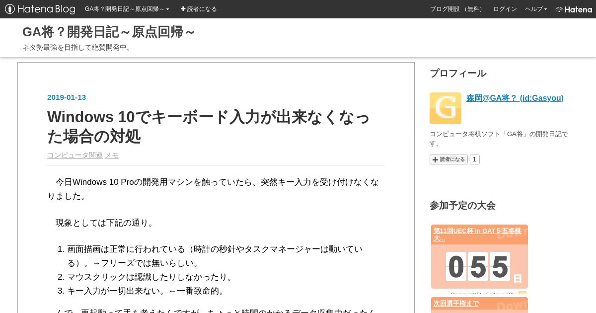Open the article title about Windows 10 keyboard input
The height and width of the screenshot is (313, 596).
point(209,126)
